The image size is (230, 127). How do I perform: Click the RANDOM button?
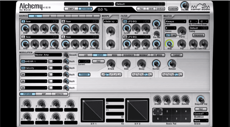[173, 9]
